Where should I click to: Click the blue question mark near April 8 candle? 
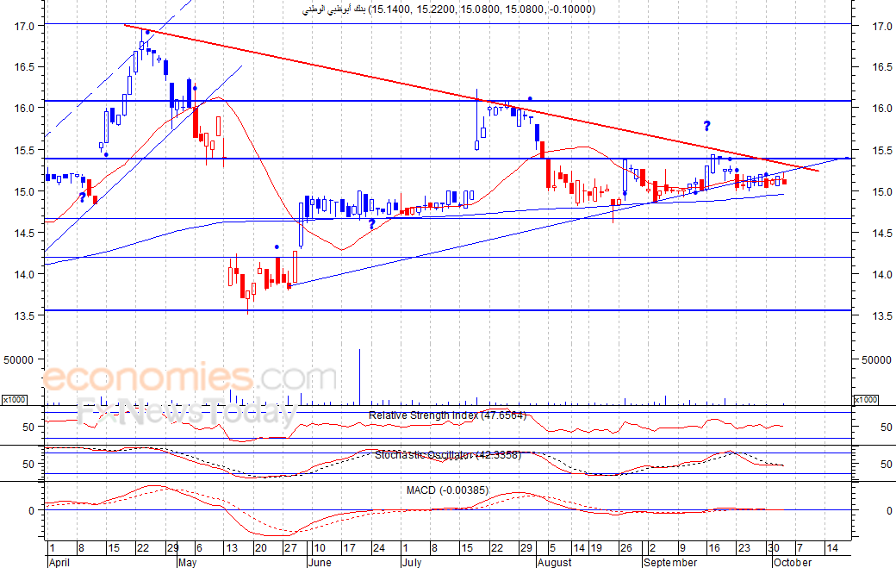pos(83,197)
